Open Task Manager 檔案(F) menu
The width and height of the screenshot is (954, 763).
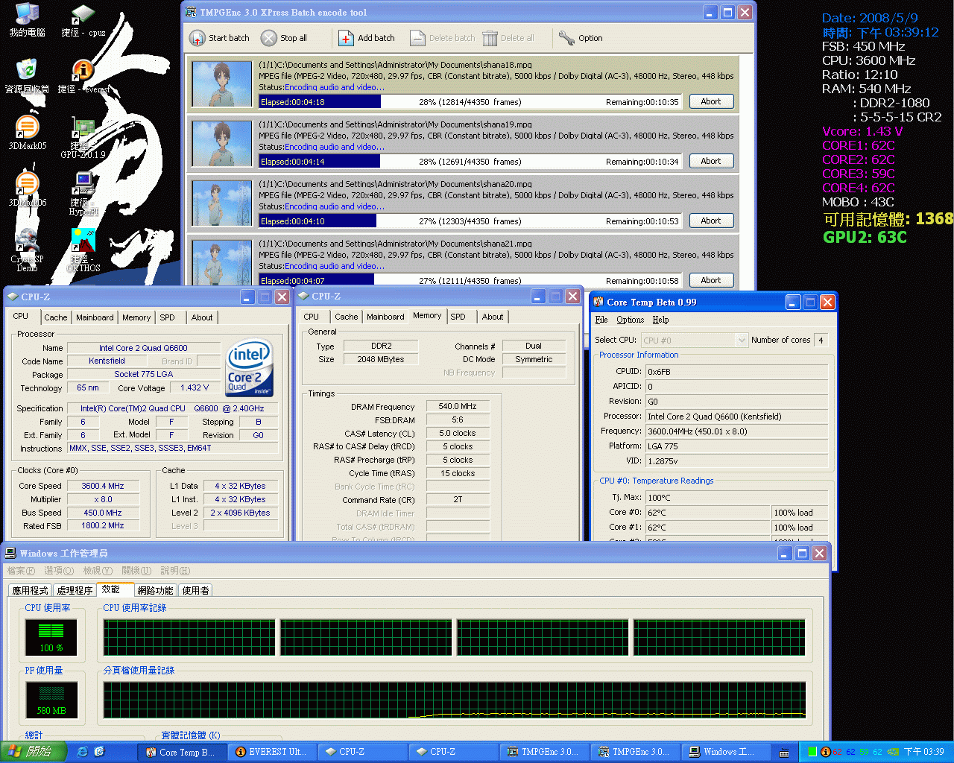tap(21, 571)
